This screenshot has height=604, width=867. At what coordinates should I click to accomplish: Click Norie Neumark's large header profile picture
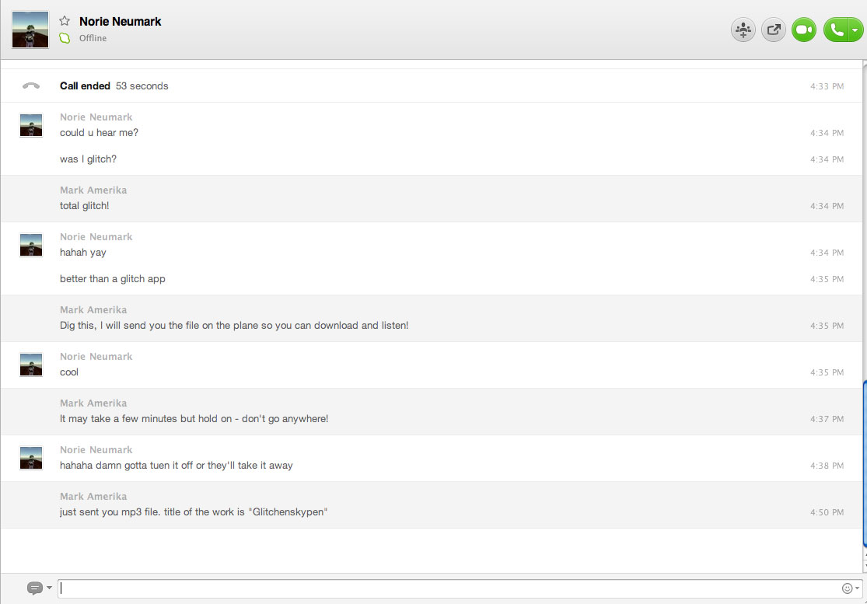point(30,30)
